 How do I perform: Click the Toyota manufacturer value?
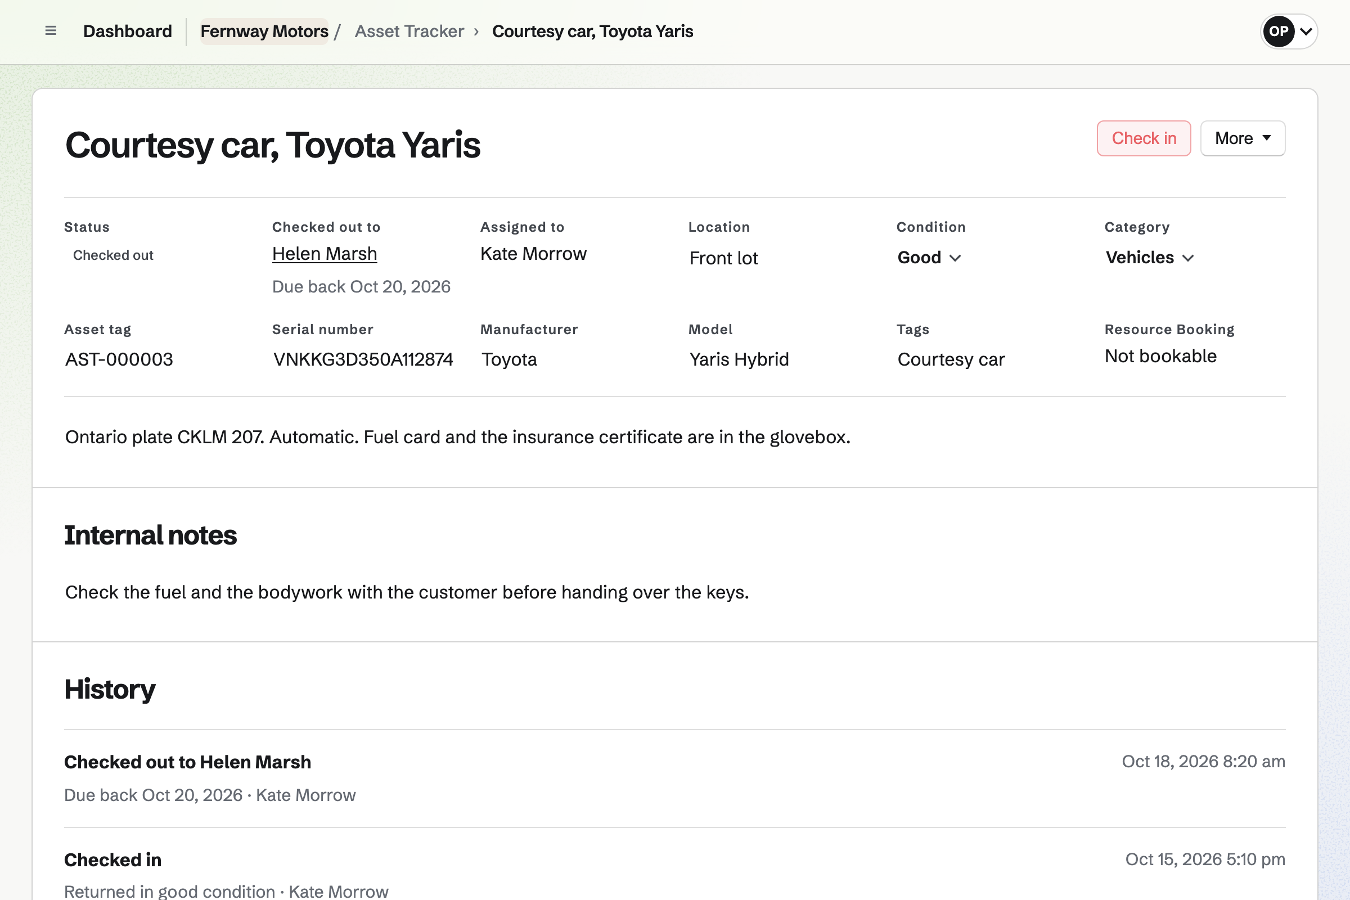(509, 359)
